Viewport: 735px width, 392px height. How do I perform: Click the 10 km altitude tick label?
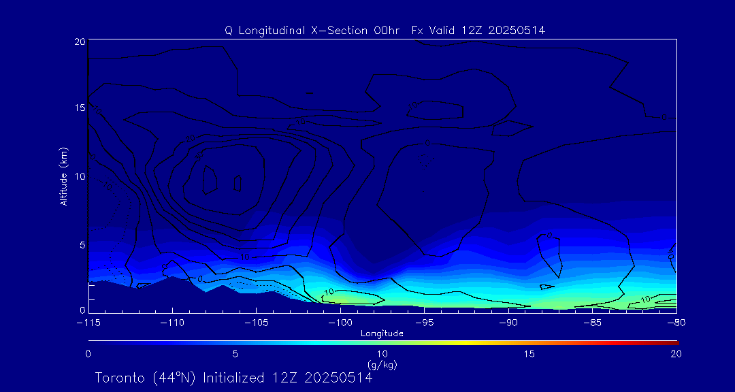78,176
